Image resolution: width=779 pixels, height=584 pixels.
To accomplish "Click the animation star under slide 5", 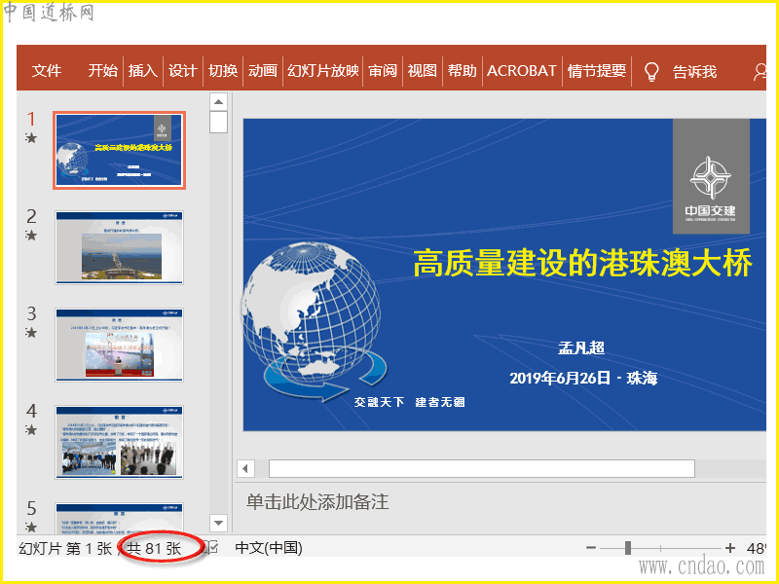I will coord(31,527).
